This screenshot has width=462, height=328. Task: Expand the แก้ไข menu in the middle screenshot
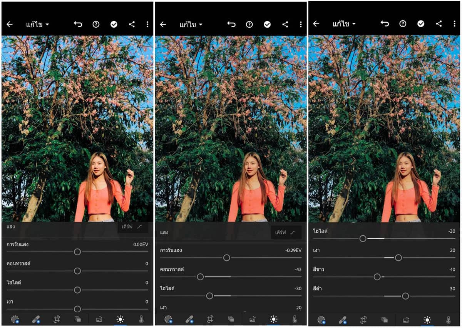191,25
